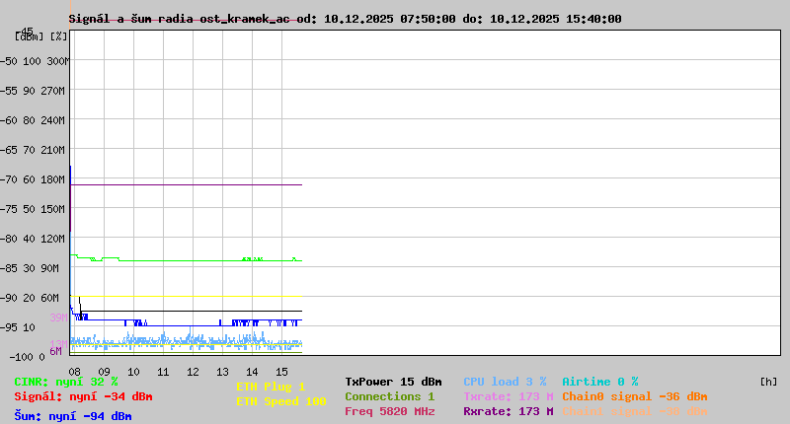Image resolution: width=790 pixels, height=424 pixels.
Task: Click the horizontal yellow line in the graph
Action: click(x=188, y=297)
